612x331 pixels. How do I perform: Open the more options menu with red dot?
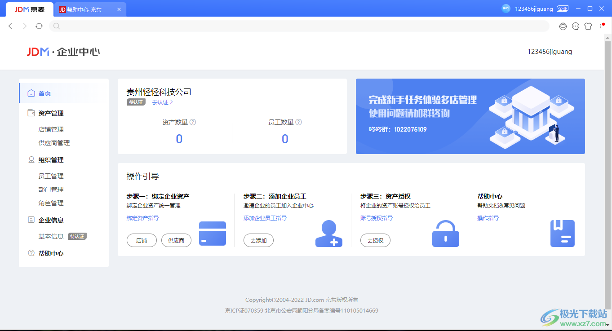(602, 26)
